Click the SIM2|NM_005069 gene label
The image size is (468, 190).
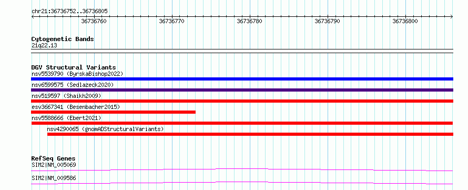pos(54,165)
